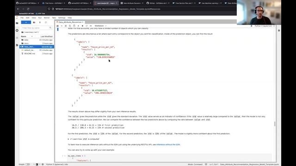Select the Data_Attri... notebook file row

point(37,47)
